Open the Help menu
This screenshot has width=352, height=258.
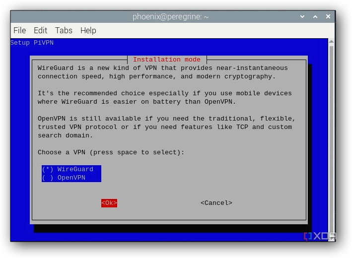[x=88, y=30]
